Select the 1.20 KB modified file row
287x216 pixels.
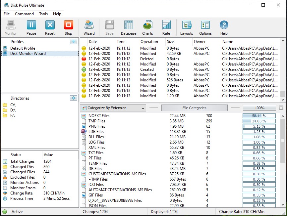(180, 96)
